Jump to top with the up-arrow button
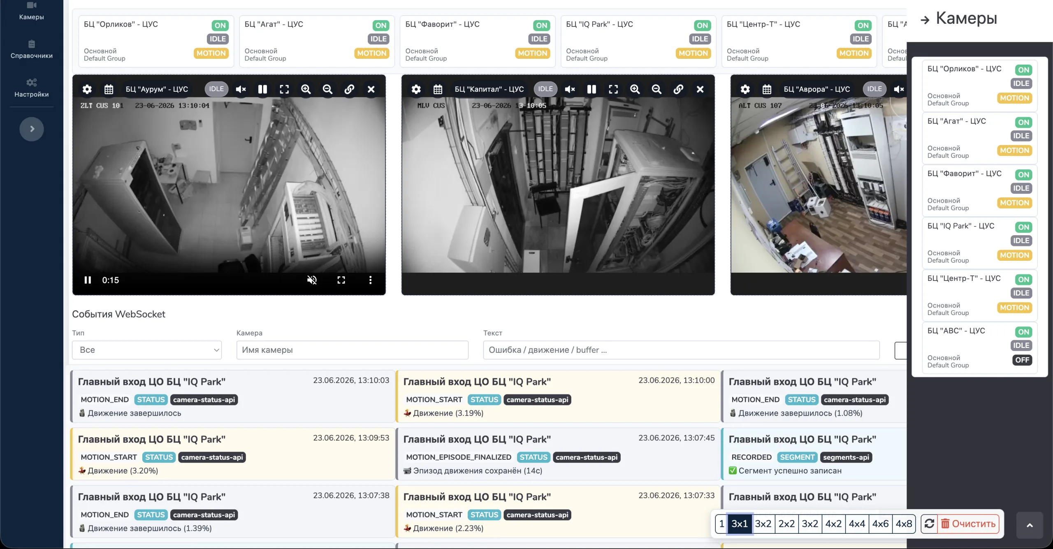1053x549 pixels. 1030,525
